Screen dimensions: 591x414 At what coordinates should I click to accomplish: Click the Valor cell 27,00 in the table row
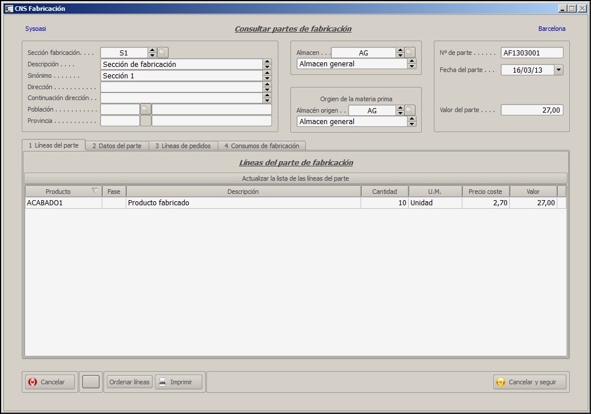click(533, 203)
